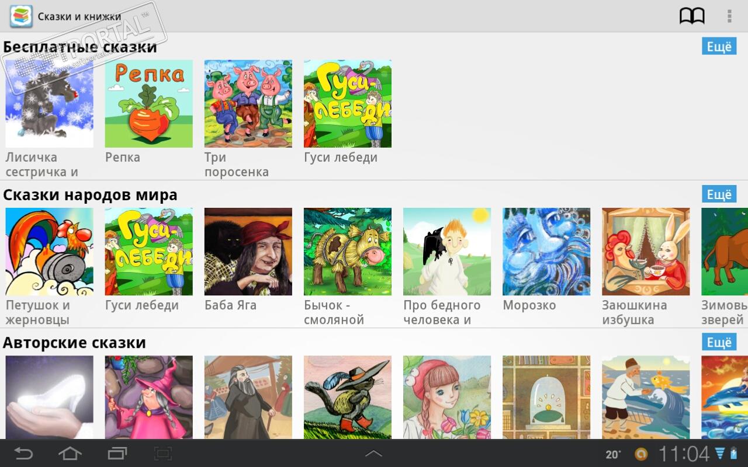Open the old man and golden fish cover
The width and height of the screenshot is (748, 467).
point(646,397)
